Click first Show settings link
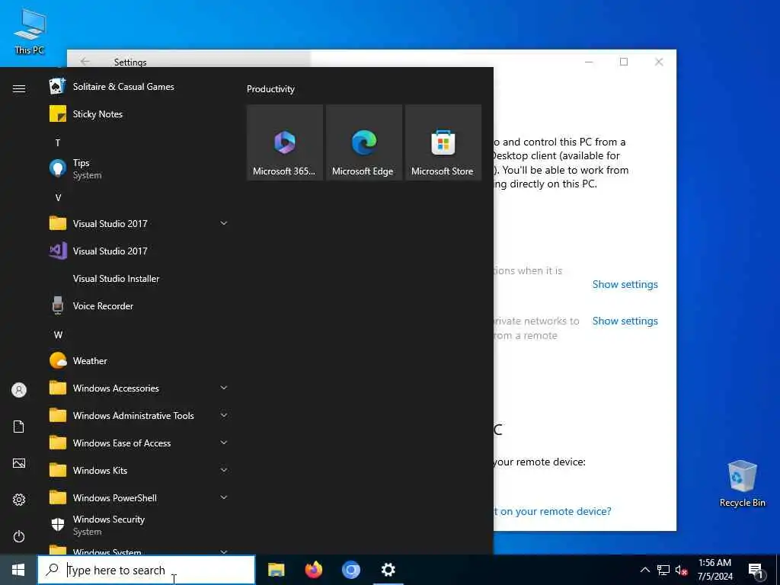This screenshot has height=585, width=780. [x=625, y=285]
